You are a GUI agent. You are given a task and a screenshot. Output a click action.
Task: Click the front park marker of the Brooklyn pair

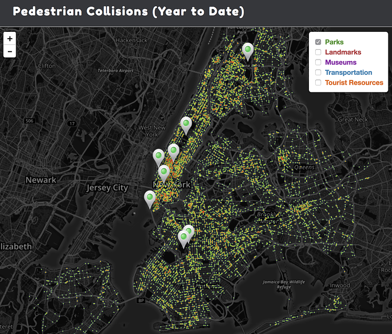point(184,239)
